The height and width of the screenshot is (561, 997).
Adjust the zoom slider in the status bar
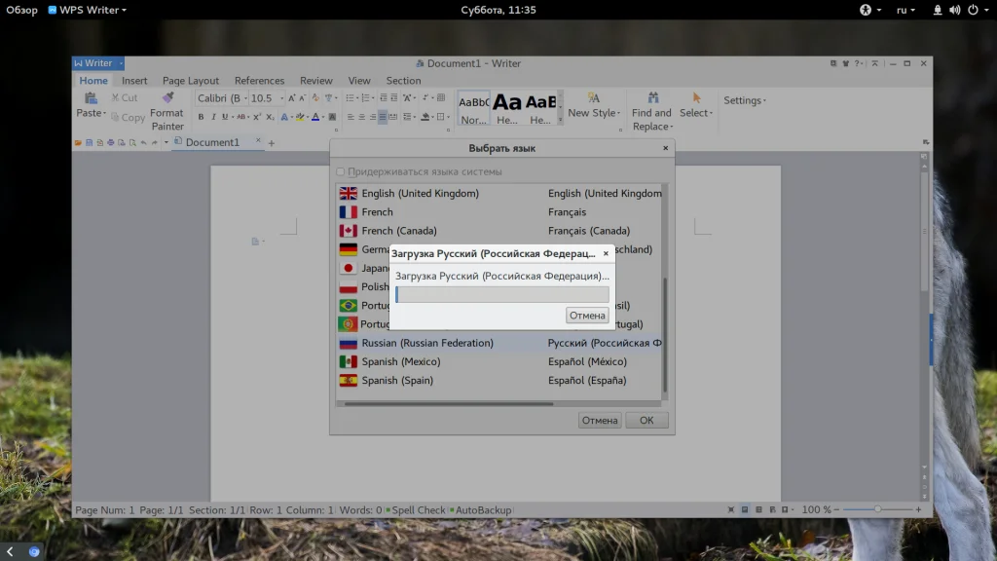877,509
